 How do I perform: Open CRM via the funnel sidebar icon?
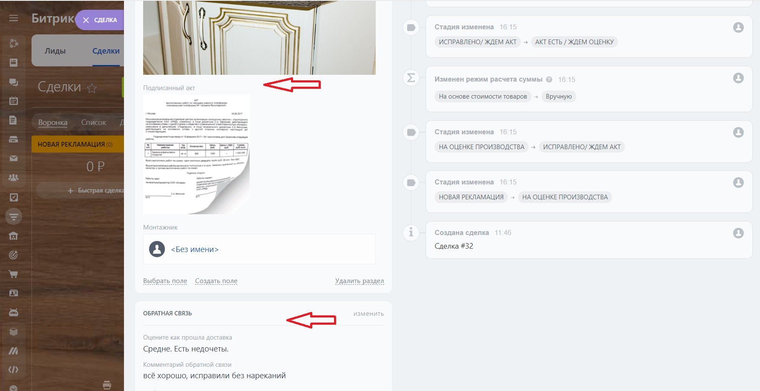point(14,217)
